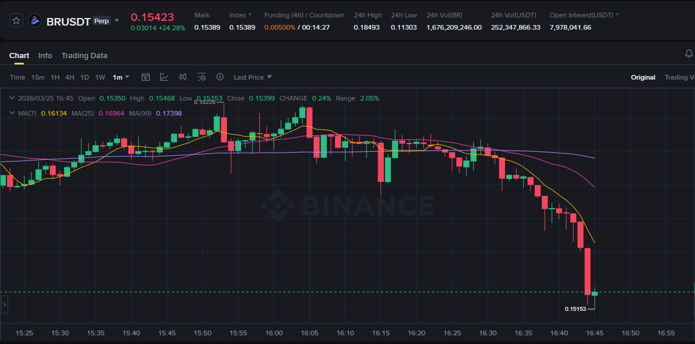The height and width of the screenshot is (344, 695).
Task: Switch to the Chart tab
Action: coord(19,55)
